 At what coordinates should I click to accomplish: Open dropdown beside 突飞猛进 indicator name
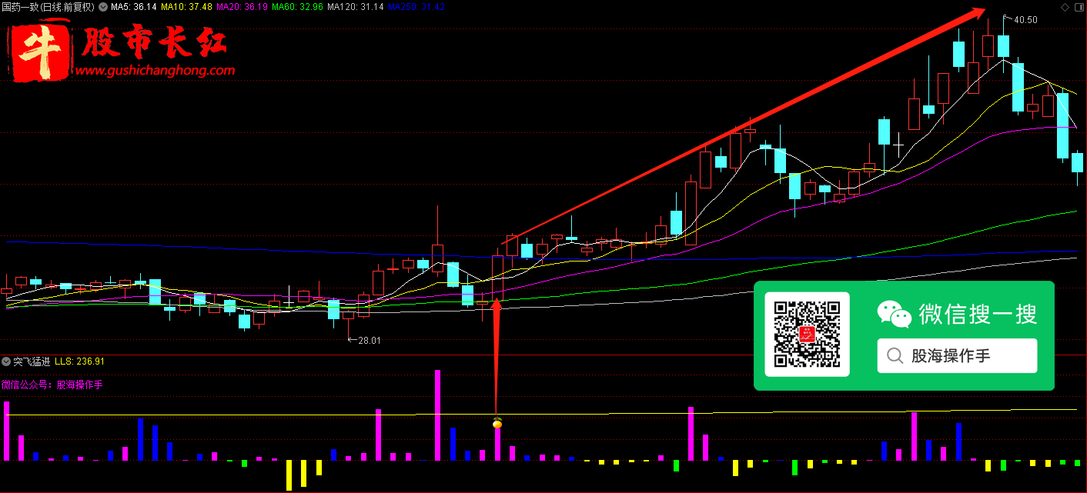coord(6,361)
